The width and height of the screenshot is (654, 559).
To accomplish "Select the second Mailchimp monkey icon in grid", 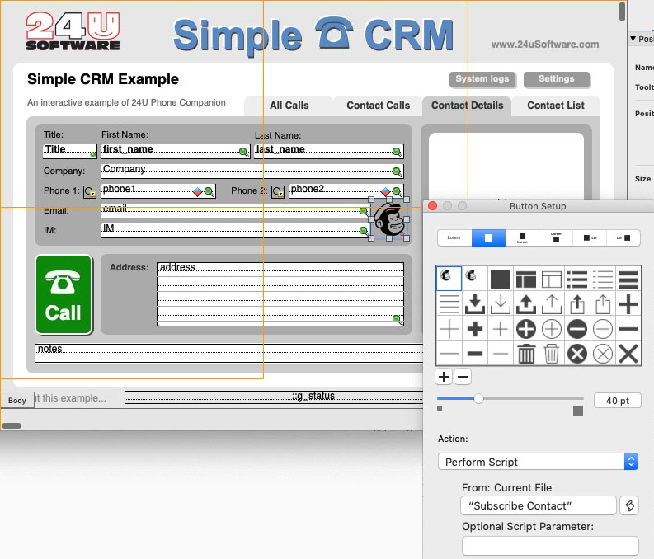I will point(475,279).
